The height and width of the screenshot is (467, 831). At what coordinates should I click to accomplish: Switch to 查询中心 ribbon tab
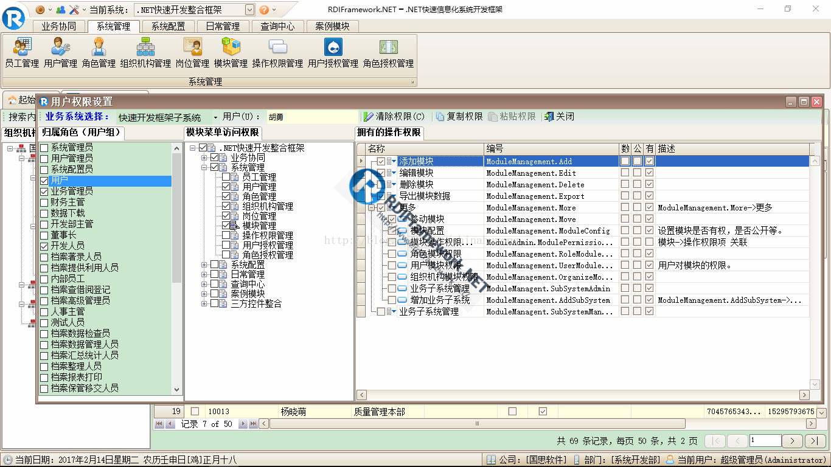click(277, 26)
